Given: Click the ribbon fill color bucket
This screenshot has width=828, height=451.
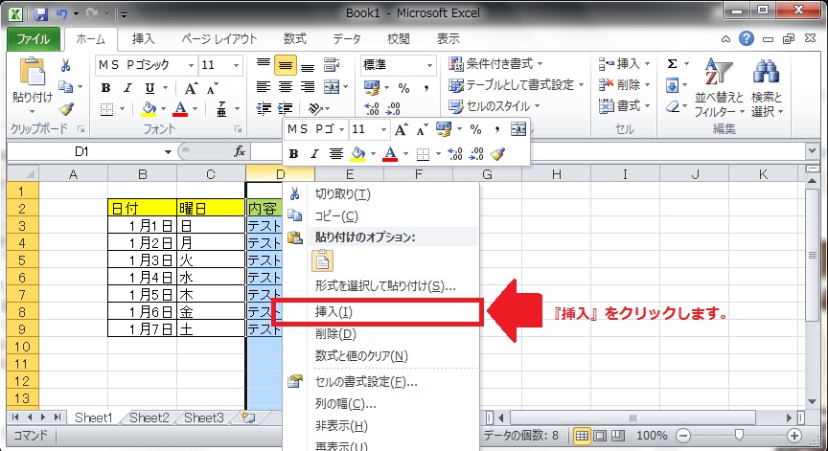Looking at the screenshot, I should pyautogui.click(x=149, y=109).
